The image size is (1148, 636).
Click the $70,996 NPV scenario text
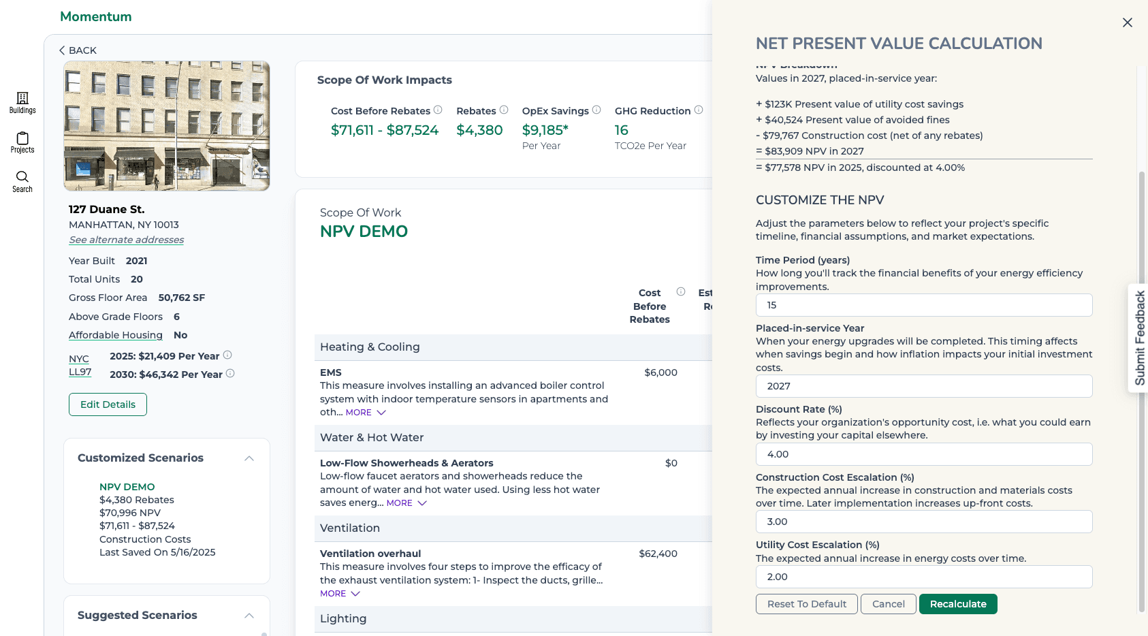pyautogui.click(x=130, y=513)
